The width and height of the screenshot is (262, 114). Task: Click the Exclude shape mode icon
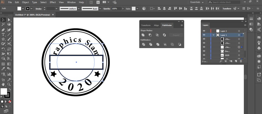coord(165,35)
